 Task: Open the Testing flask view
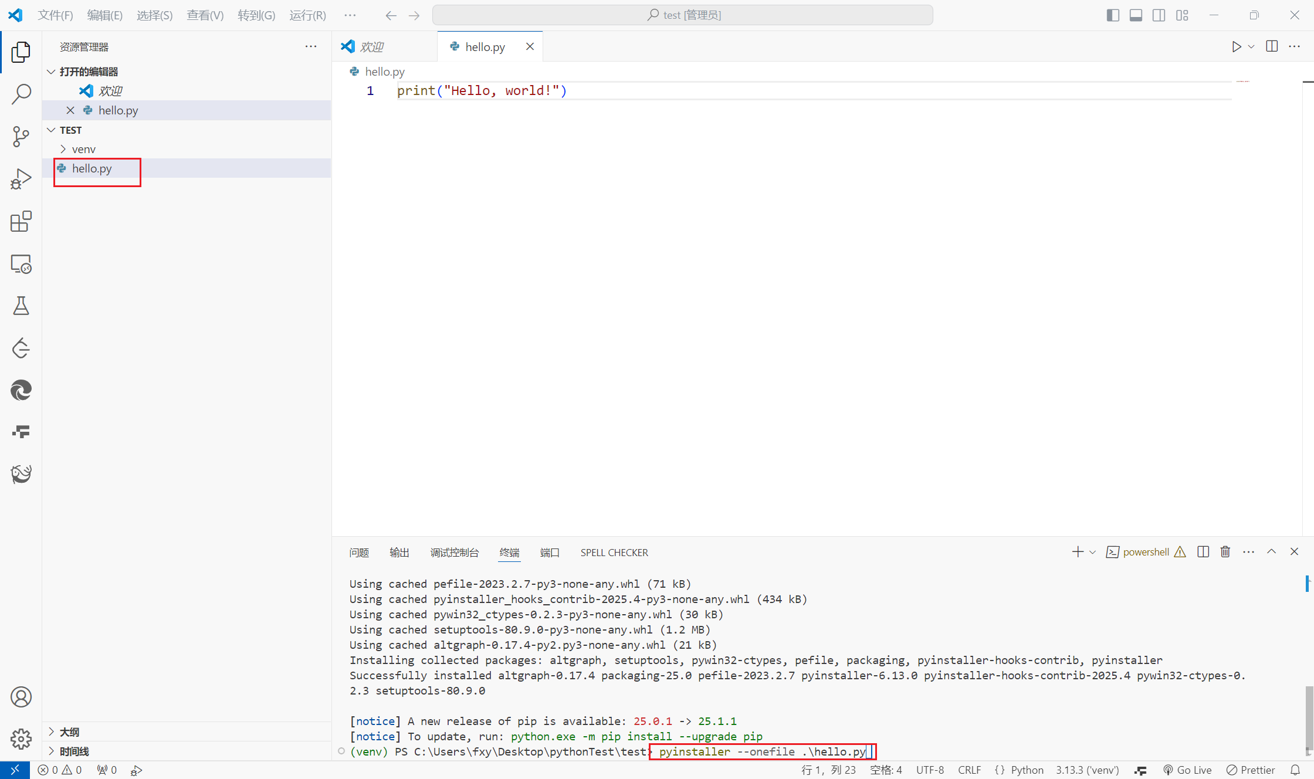[x=21, y=306]
